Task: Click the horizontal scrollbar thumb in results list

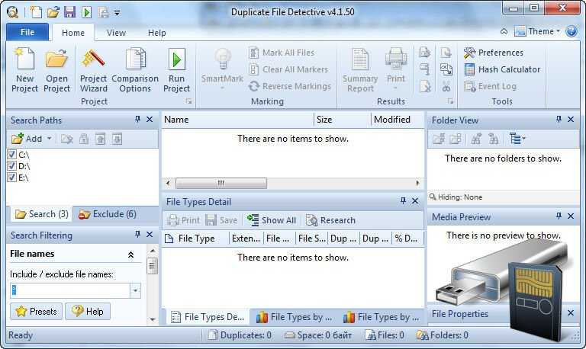Action: pyautogui.click(x=221, y=184)
